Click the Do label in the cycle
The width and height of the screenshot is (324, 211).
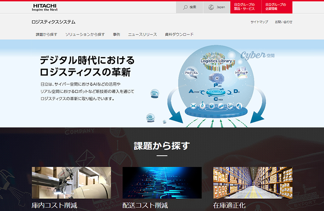coord(237,91)
